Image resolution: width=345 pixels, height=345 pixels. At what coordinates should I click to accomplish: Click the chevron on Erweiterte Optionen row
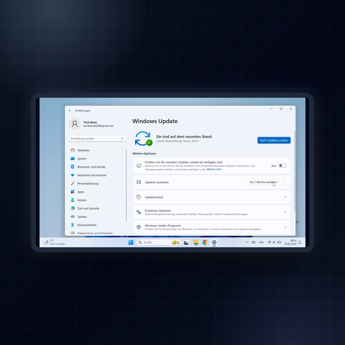tap(285, 212)
